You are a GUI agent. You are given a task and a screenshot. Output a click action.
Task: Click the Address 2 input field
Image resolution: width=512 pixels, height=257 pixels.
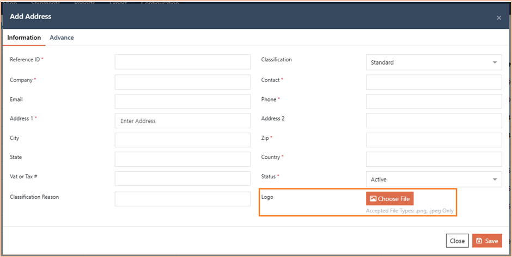tap(434, 121)
